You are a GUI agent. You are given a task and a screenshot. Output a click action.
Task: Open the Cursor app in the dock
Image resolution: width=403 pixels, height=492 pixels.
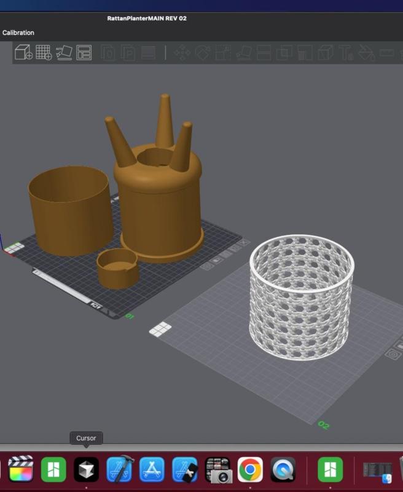(x=86, y=469)
